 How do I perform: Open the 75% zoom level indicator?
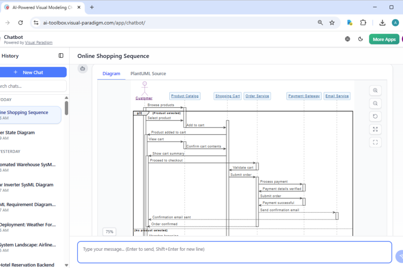pyautogui.click(x=109, y=232)
